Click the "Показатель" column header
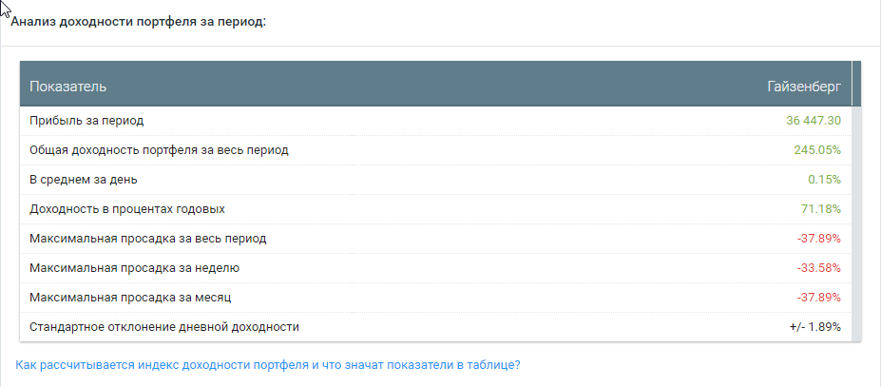 pos(68,87)
